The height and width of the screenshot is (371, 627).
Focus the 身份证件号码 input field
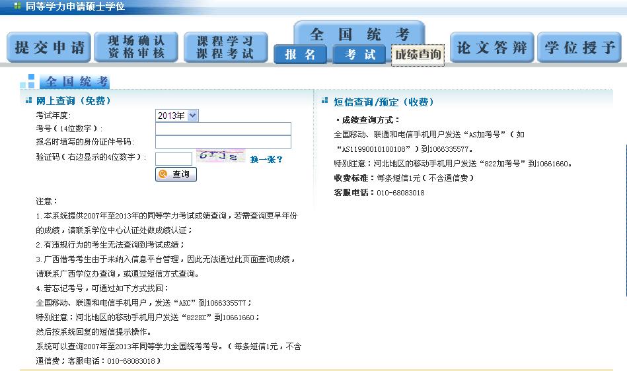click(x=223, y=142)
